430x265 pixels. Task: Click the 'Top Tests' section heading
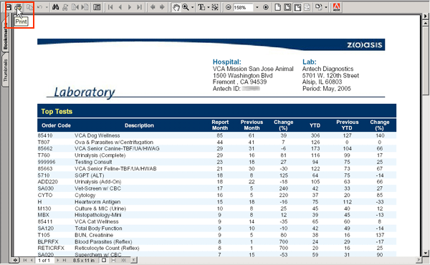(57, 112)
